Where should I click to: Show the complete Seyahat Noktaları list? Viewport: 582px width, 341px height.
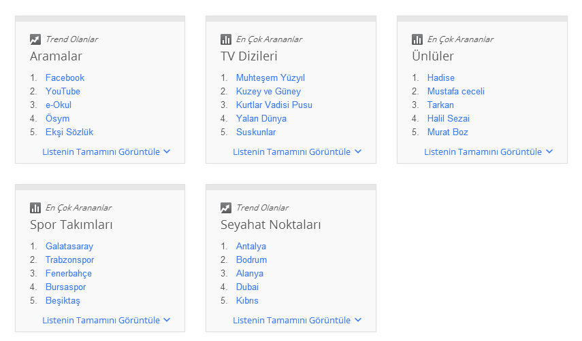coord(297,320)
